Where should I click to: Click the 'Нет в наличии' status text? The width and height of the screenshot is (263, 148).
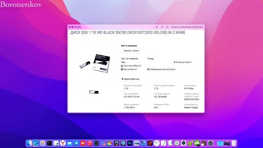129,46
